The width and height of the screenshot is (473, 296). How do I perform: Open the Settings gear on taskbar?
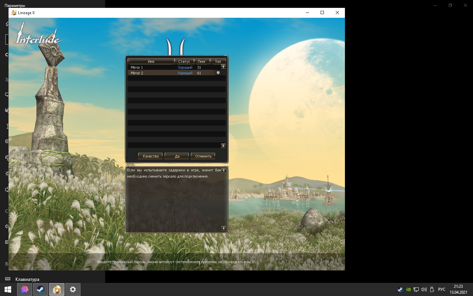(x=73, y=289)
